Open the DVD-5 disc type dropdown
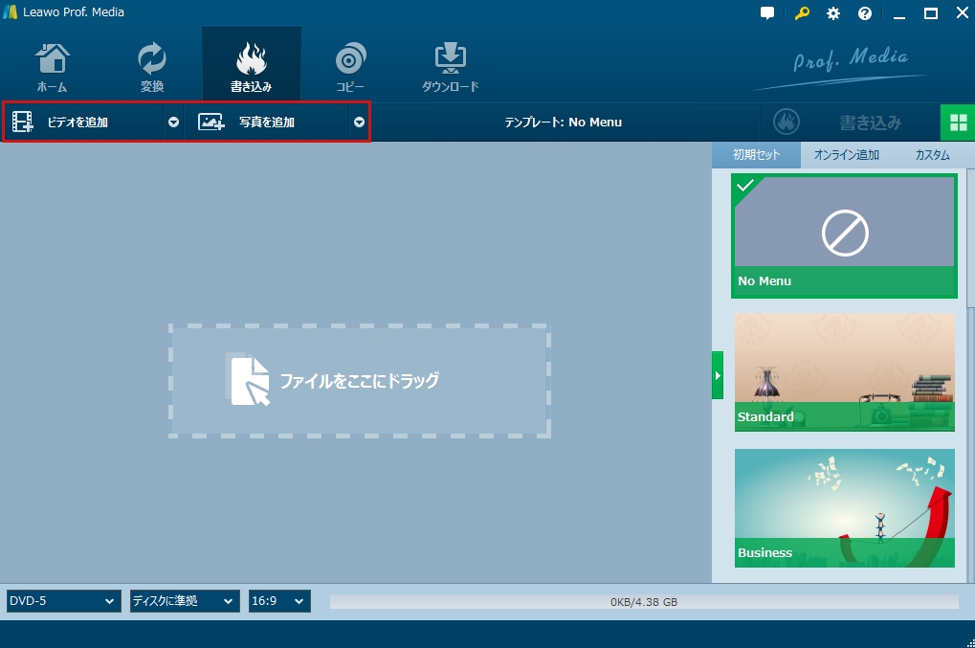 (x=63, y=601)
